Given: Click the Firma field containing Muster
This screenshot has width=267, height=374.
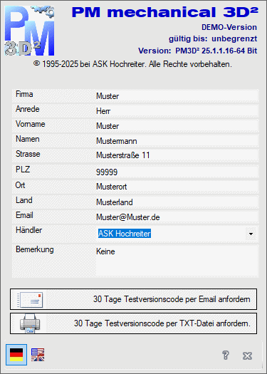Looking at the screenshot, I should pyautogui.click(x=177, y=96).
